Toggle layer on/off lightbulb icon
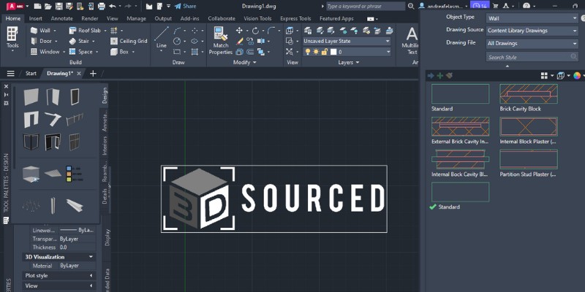 tap(308, 52)
